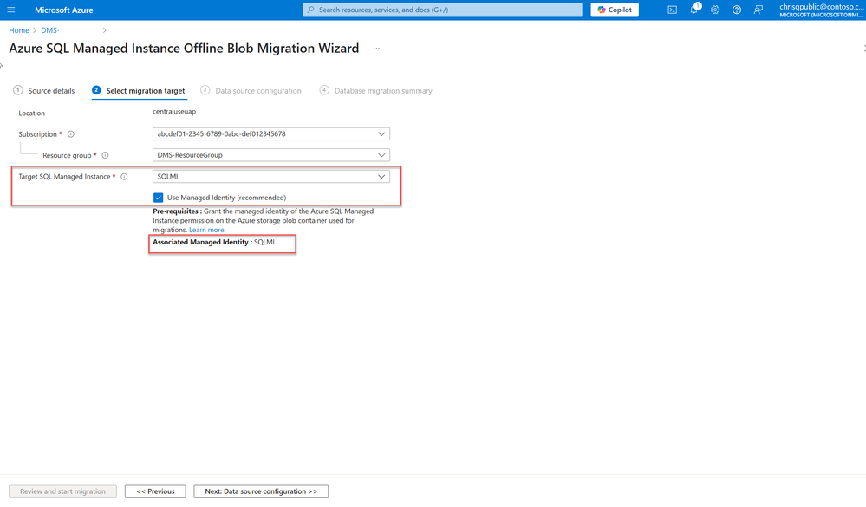This screenshot has width=866, height=507.
Task: Click the Microsoft Azure logo text
Action: point(64,10)
